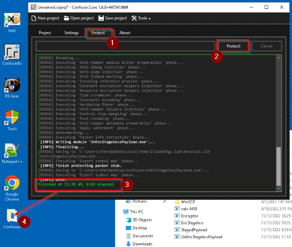
Task: Open the About tab
Action: 125,33
